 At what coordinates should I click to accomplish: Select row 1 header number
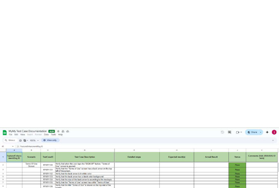pos(3,157)
